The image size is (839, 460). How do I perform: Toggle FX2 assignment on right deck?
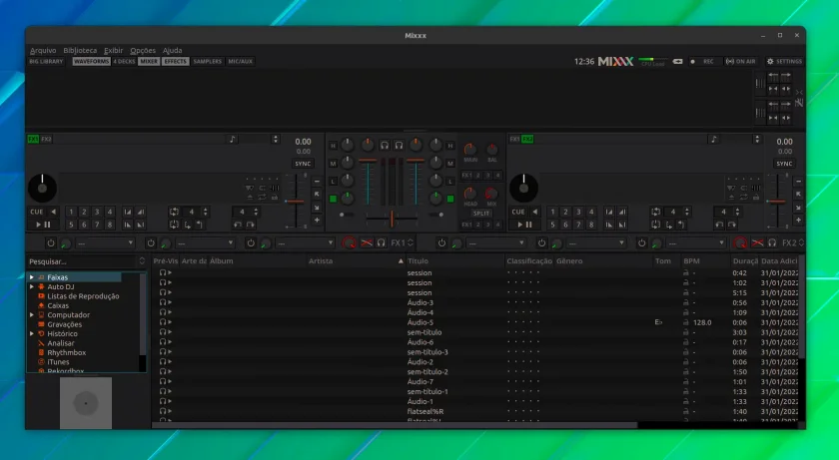(527, 139)
